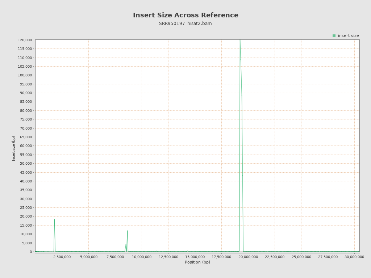Click the y-axis tick label 20,000
Screen dimensions: 371x278
point(26,216)
